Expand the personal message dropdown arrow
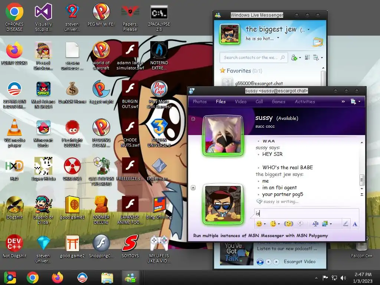Screen dimensions: 380x285 coord(278,38)
